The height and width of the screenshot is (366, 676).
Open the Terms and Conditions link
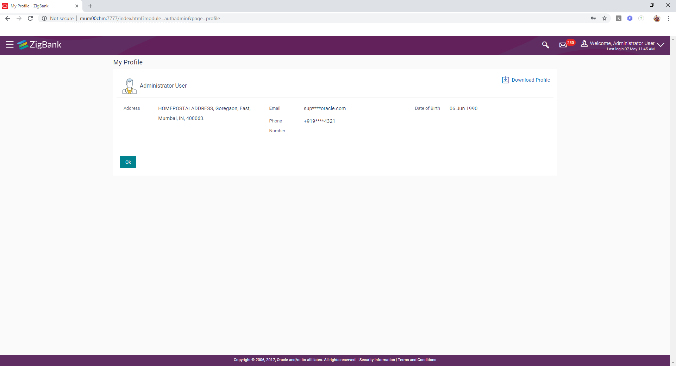pyautogui.click(x=417, y=360)
